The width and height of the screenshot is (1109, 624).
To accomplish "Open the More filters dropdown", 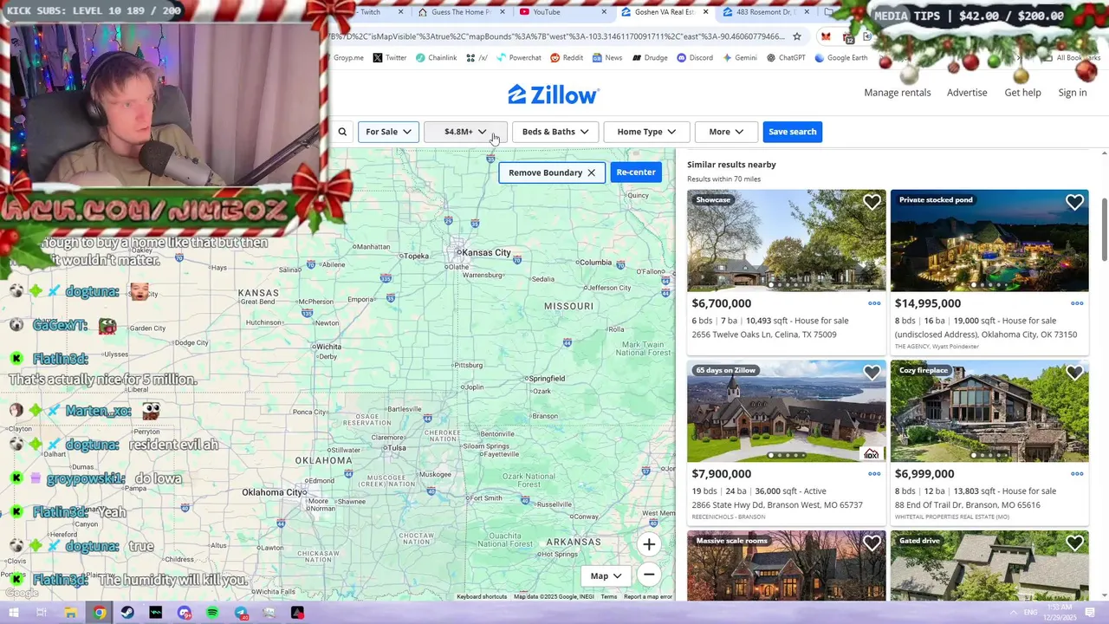I will [x=726, y=132].
